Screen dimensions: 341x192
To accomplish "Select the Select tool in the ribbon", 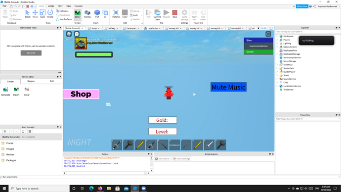I will 27,14.
